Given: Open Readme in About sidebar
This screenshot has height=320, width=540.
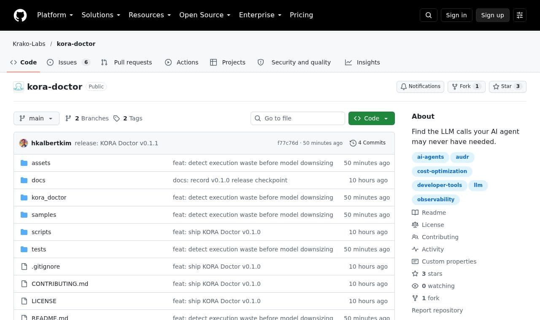Looking at the screenshot, I should coord(429,213).
